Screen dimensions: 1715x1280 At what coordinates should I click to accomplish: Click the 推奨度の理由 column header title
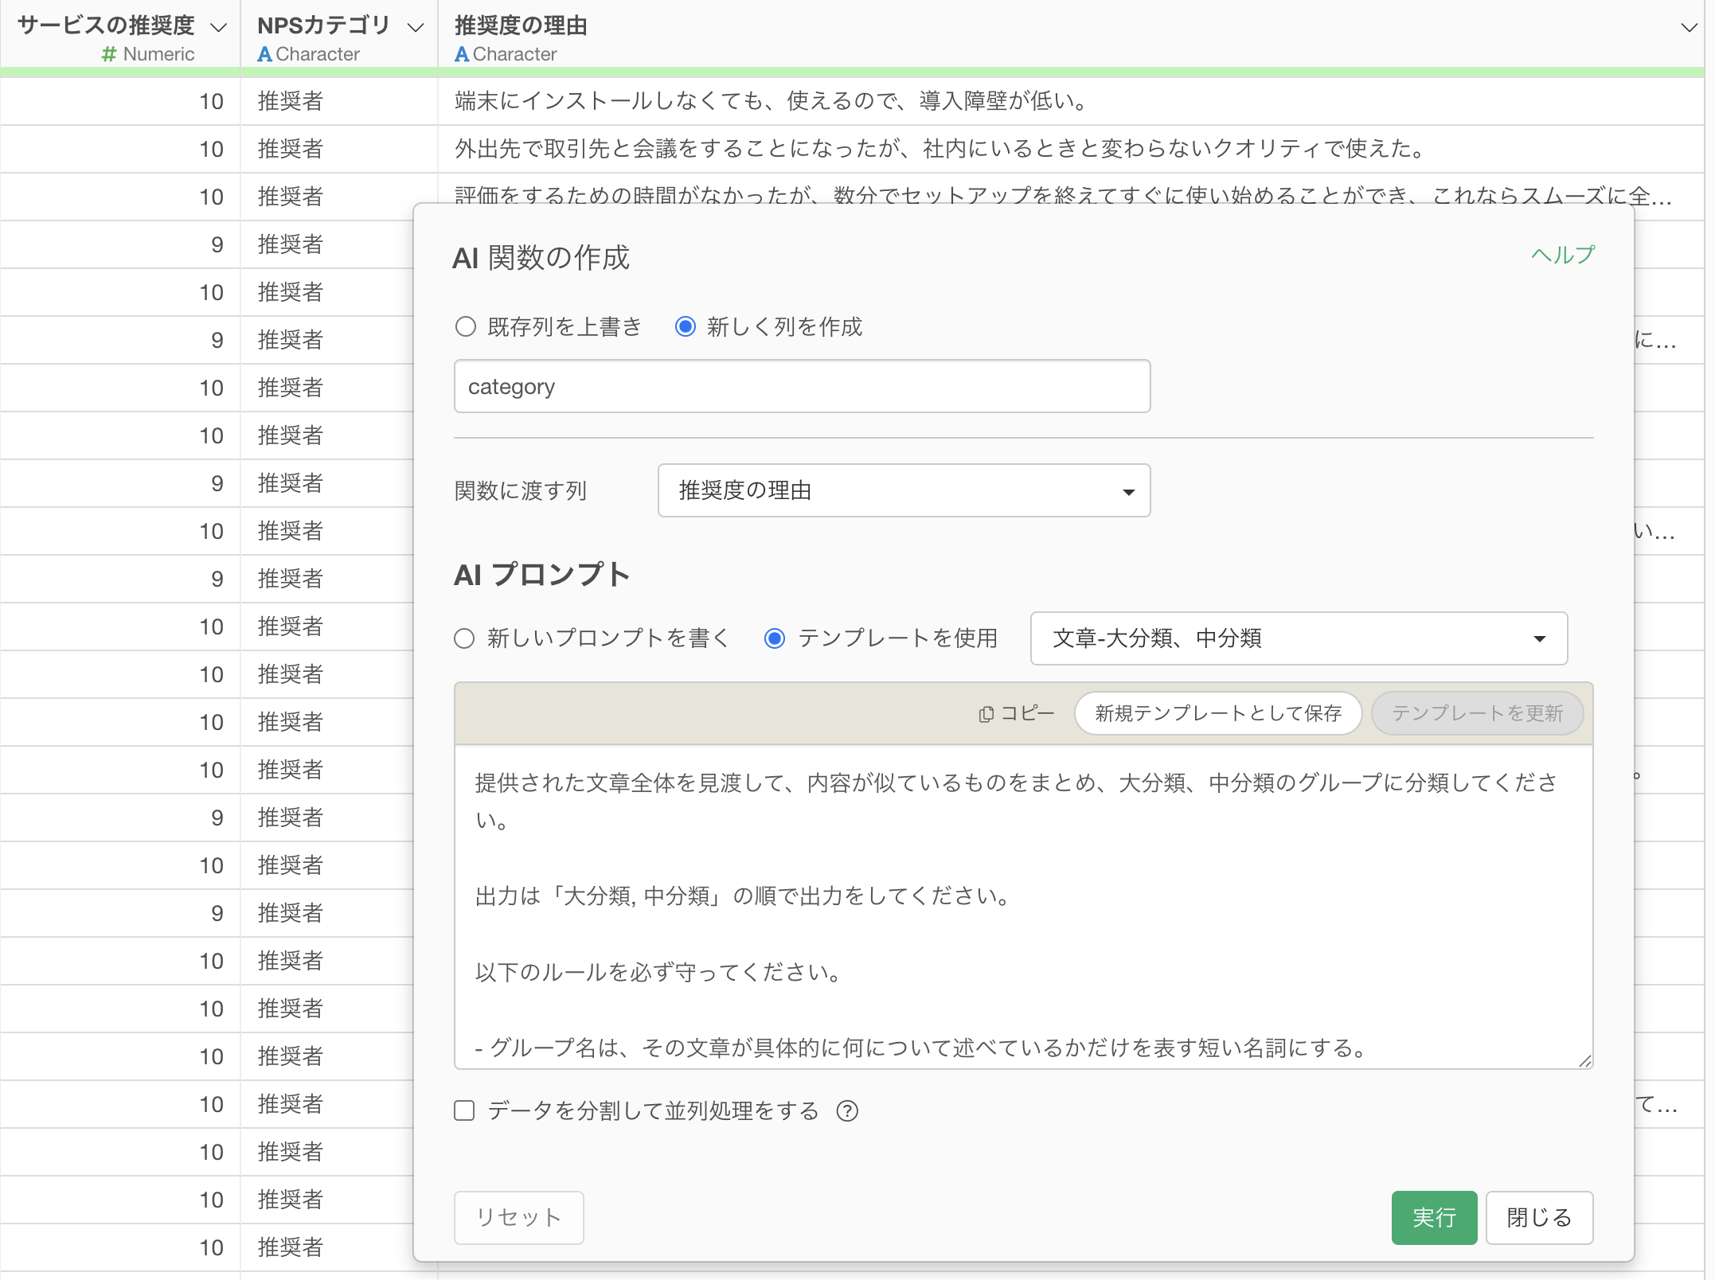(521, 25)
